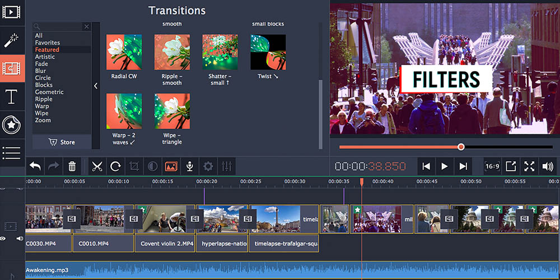
Task: Select the Artistic category
Action: pyautogui.click(x=45, y=57)
